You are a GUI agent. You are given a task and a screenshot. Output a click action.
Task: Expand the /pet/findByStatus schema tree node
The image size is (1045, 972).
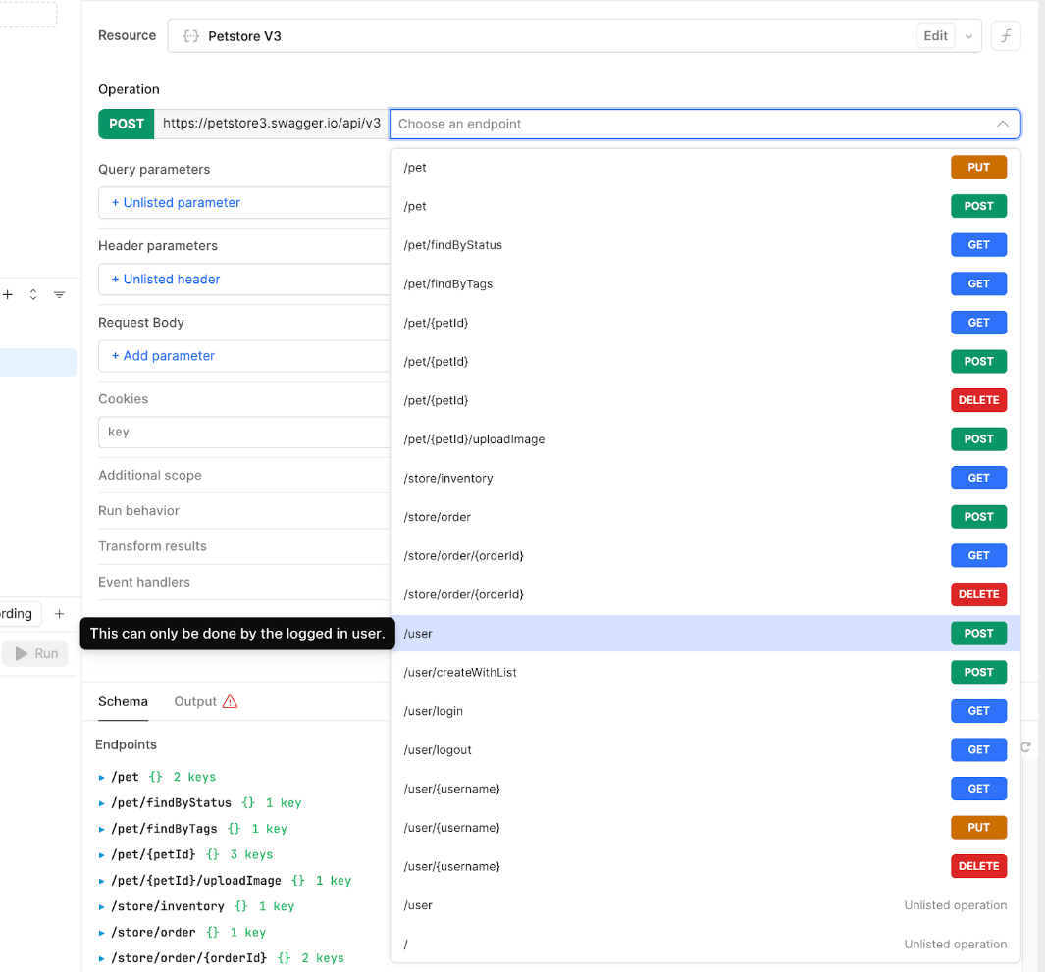click(x=102, y=802)
